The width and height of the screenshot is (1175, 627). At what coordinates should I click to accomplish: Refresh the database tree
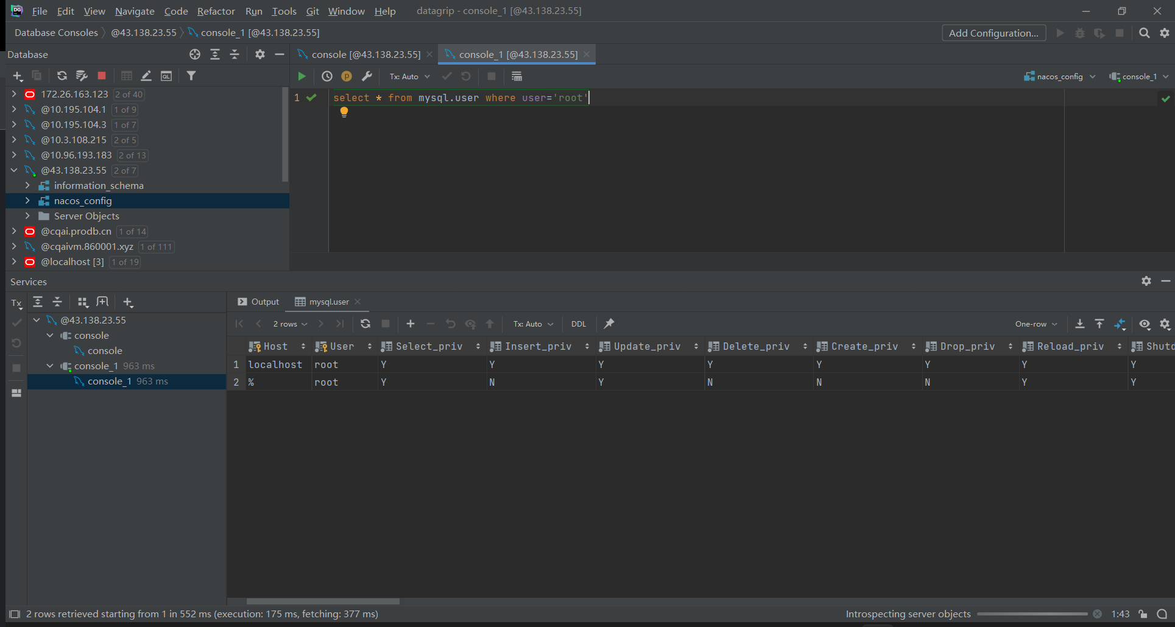[x=62, y=76]
